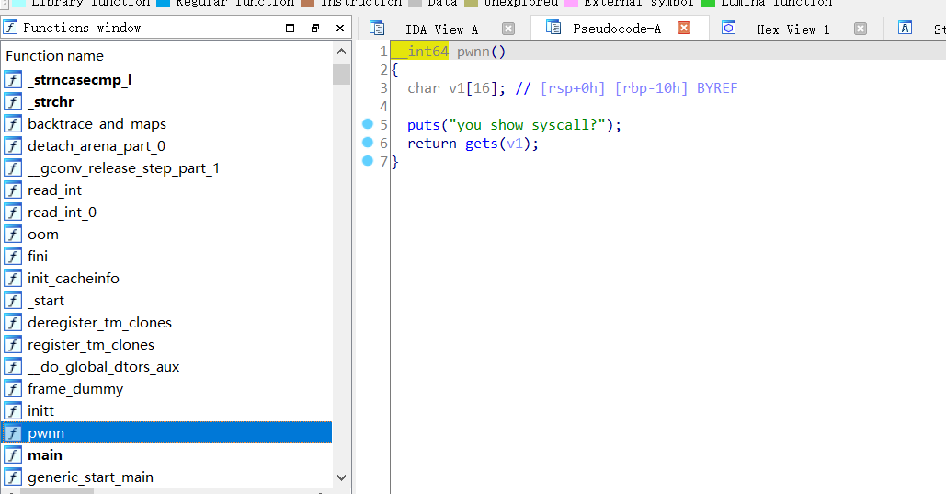The width and height of the screenshot is (946, 494).
Task: Click the External symbol legend color swatch
Action: point(571,3)
